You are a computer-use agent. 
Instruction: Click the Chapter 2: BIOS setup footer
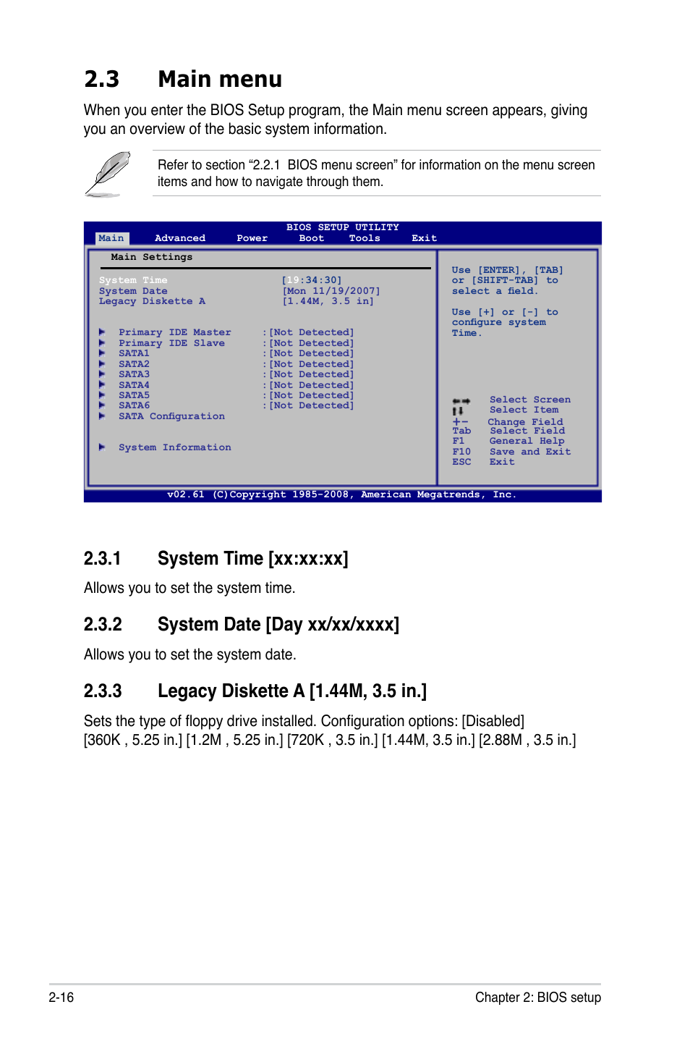pos(538,998)
